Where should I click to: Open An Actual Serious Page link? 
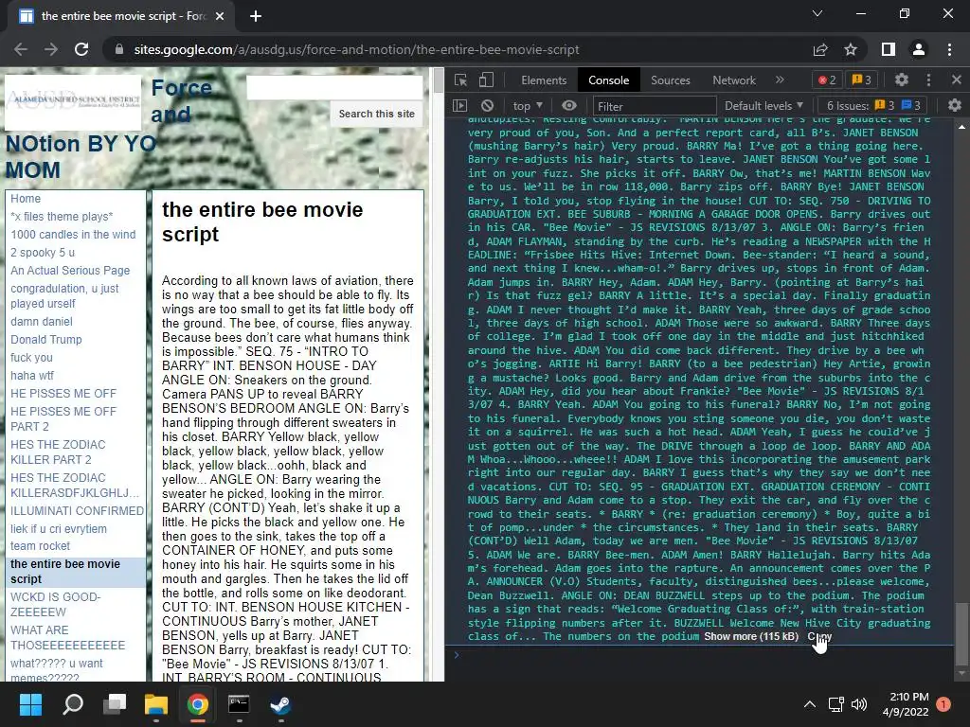(70, 270)
